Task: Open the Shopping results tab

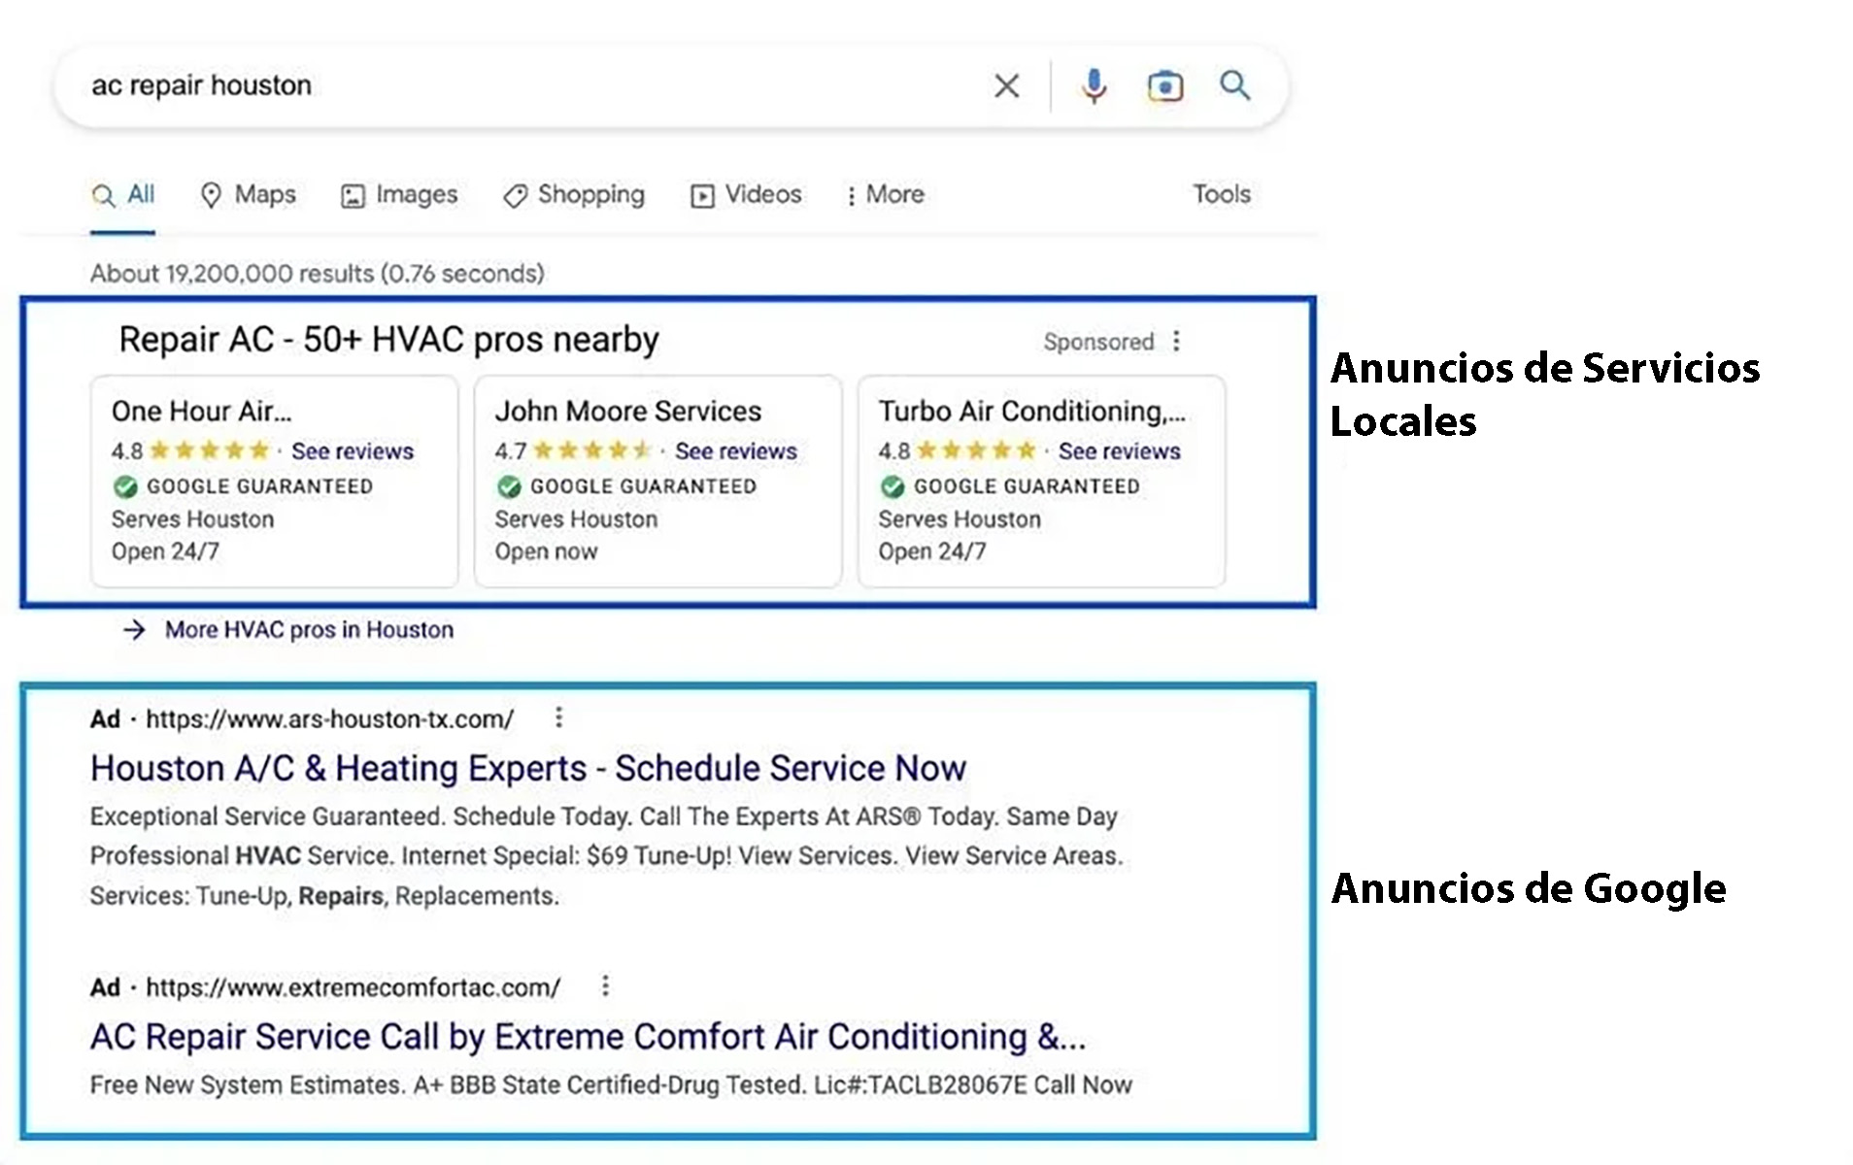Action: (574, 195)
